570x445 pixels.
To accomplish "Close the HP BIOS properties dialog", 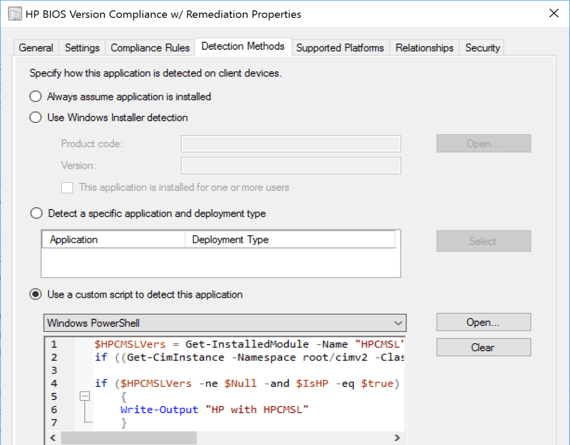I will click(x=554, y=14).
